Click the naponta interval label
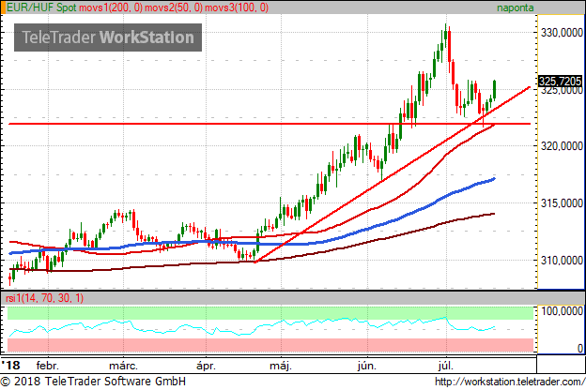The width and height of the screenshot is (586, 390). [x=515, y=7]
